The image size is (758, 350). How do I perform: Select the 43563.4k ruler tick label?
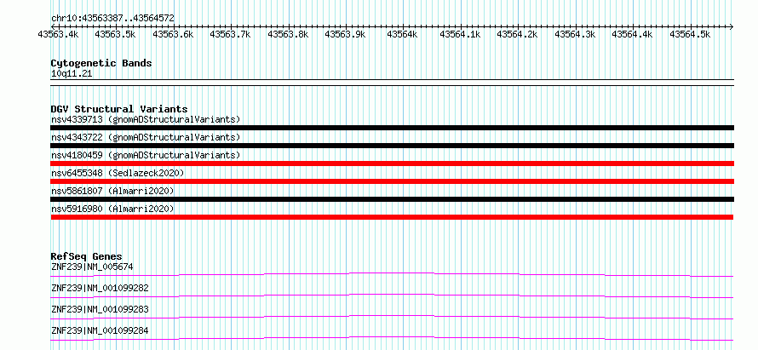point(59,34)
